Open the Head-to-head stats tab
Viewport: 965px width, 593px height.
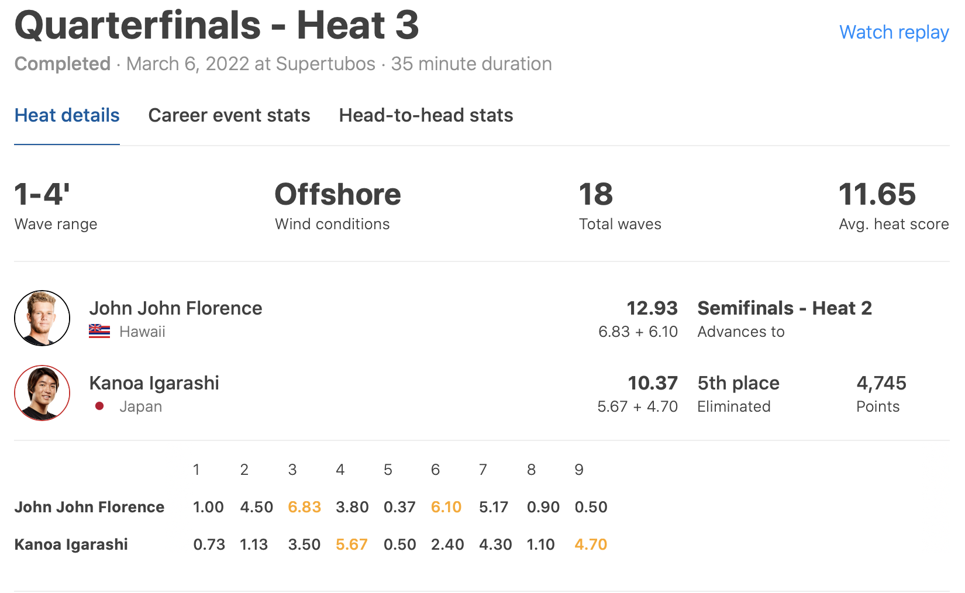click(426, 115)
